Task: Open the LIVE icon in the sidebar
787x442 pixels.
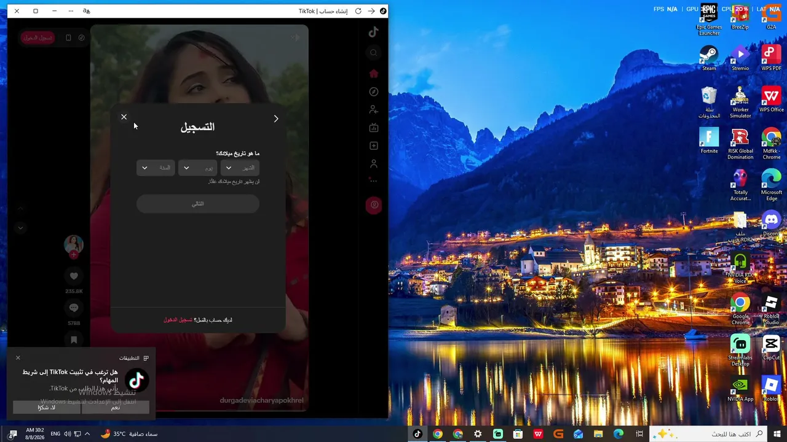Action: tap(373, 128)
